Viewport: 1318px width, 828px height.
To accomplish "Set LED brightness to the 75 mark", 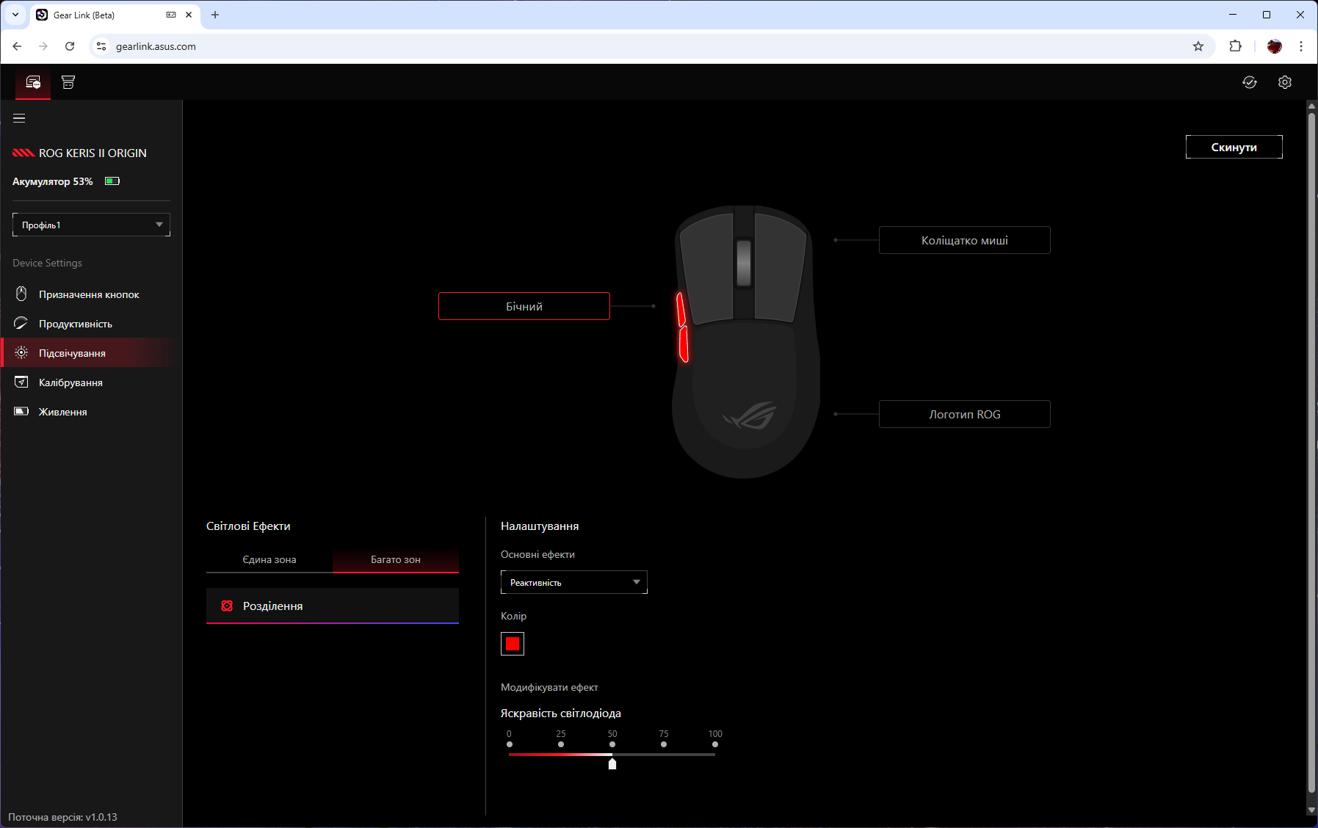I will click(x=664, y=744).
